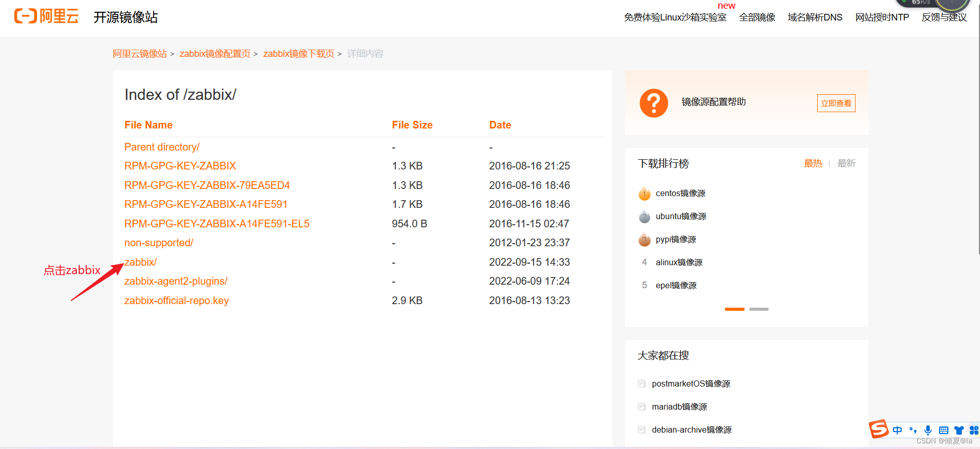Open non-supported/ directory
Screen dimensions: 980x449
click(159, 243)
